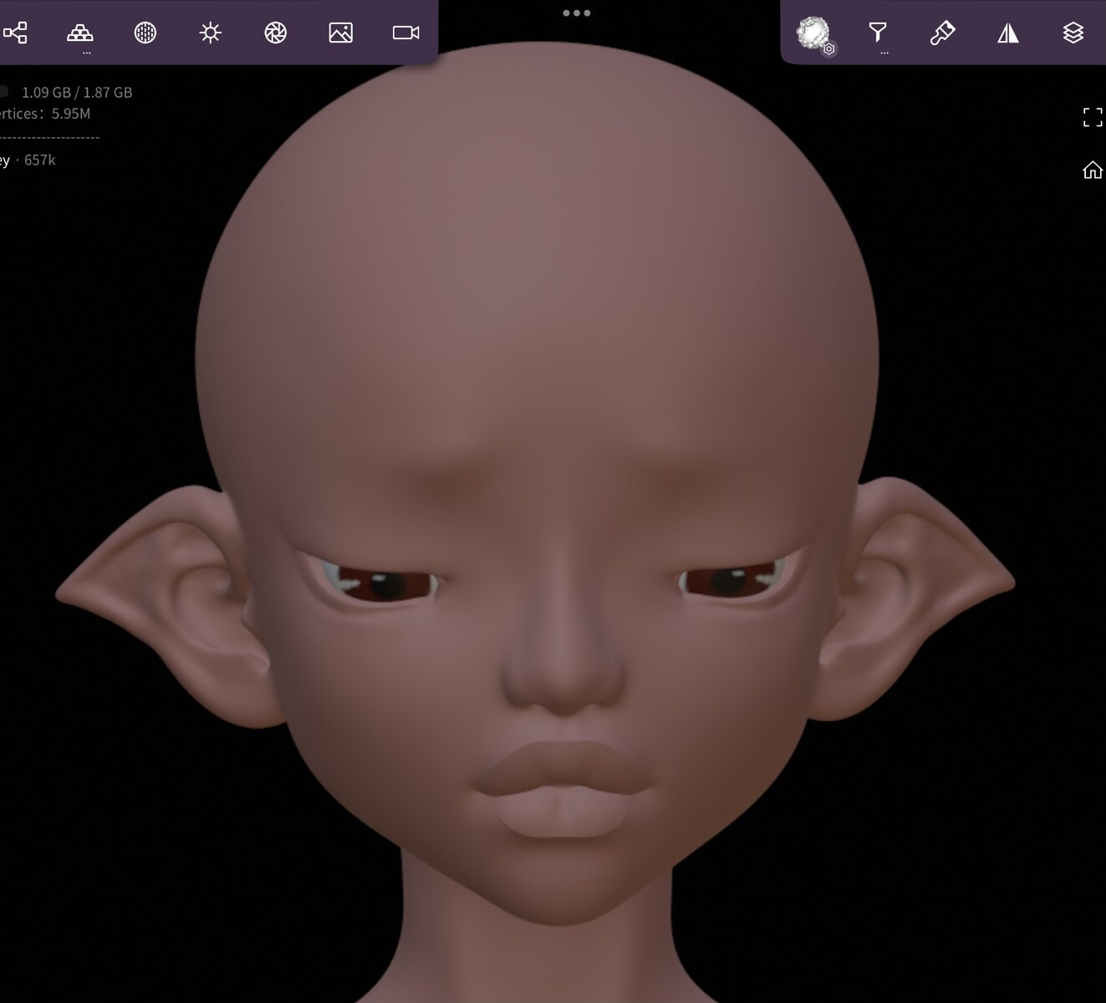Open the Lighting sun icon menu
Image resolution: width=1106 pixels, height=1003 pixels.
pyautogui.click(x=211, y=33)
